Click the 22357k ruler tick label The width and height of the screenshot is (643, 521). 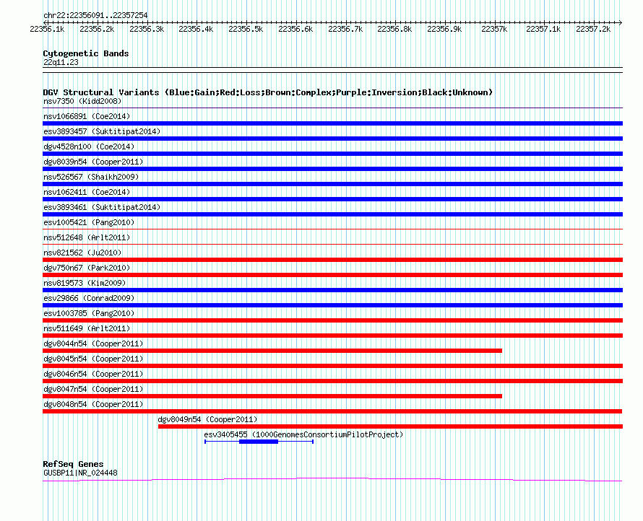click(494, 29)
